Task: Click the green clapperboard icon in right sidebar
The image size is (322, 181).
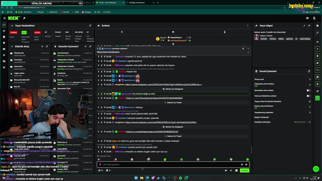Action: 317,98
